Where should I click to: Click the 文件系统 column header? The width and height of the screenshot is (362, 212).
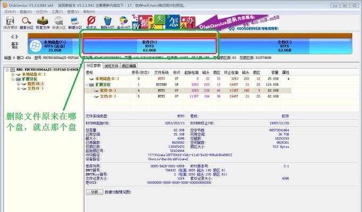pyautogui.click(x=161, y=73)
